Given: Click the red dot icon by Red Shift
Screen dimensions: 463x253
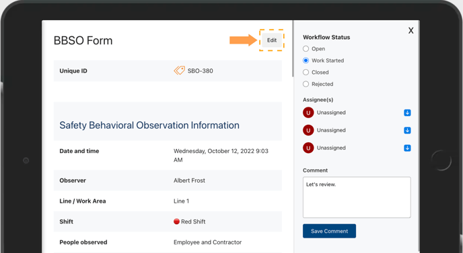Looking at the screenshot, I should 176,221.
